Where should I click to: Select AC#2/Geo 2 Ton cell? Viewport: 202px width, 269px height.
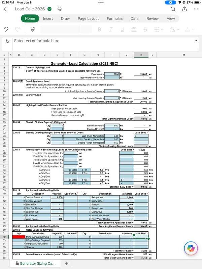coord(85,173)
